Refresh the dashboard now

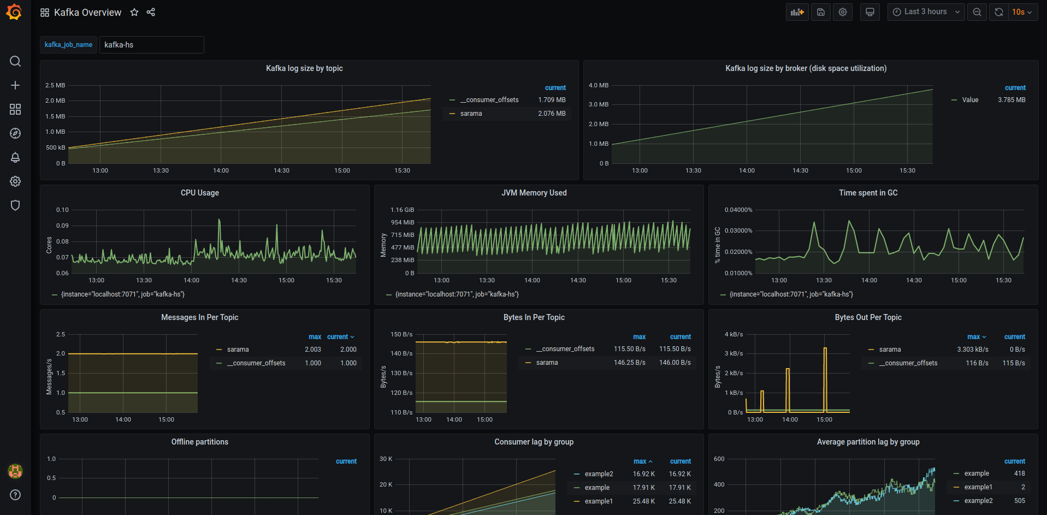tap(999, 12)
